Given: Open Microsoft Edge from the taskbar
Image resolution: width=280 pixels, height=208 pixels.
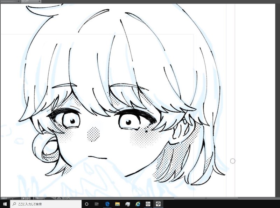Looking at the screenshot, I should (107, 204).
